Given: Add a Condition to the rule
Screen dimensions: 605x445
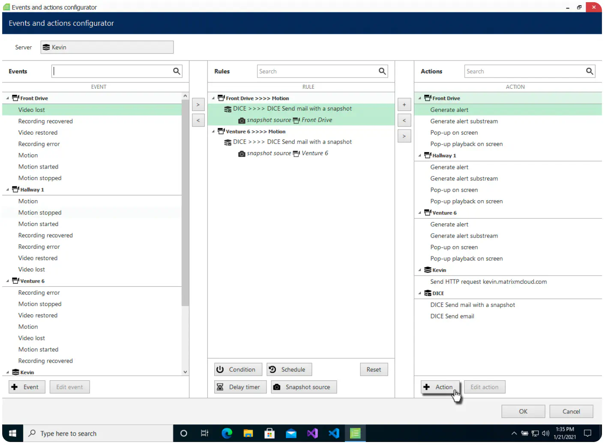Looking at the screenshot, I should 238,370.
